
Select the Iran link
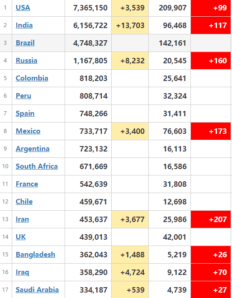(23, 219)
